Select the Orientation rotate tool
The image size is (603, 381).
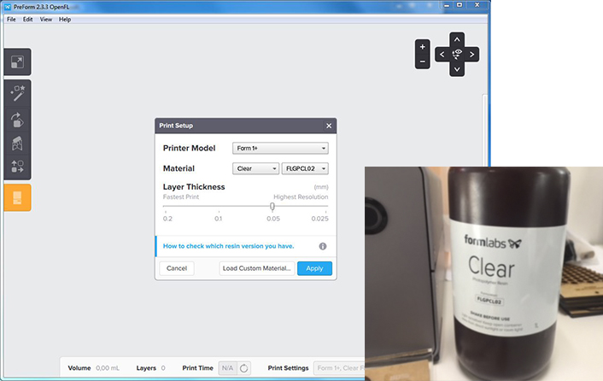point(17,120)
